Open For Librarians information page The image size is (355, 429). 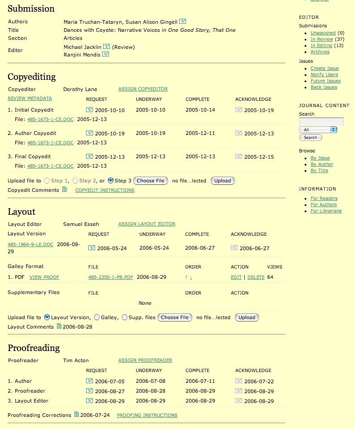click(326, 211)
